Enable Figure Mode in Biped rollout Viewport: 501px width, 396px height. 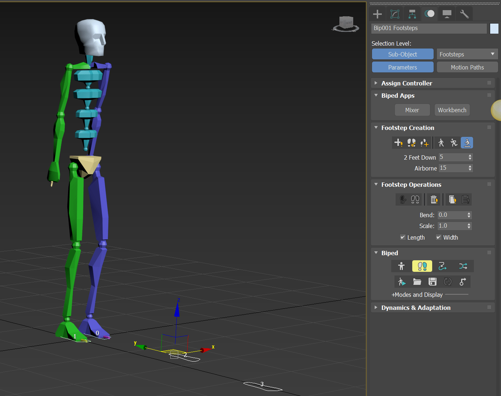point(401,266)
